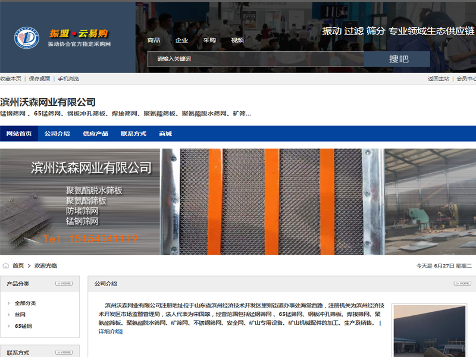Expand the 全部分类 category item
The height and width of the screenshot is (357, 476).
pos(25,303)
